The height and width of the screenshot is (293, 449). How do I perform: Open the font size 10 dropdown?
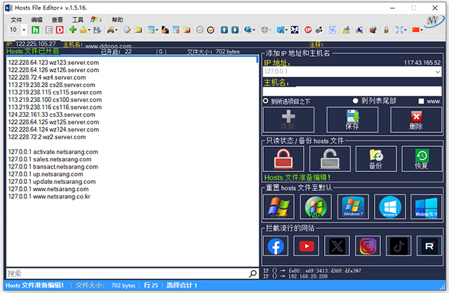click(x=24, y=30)
